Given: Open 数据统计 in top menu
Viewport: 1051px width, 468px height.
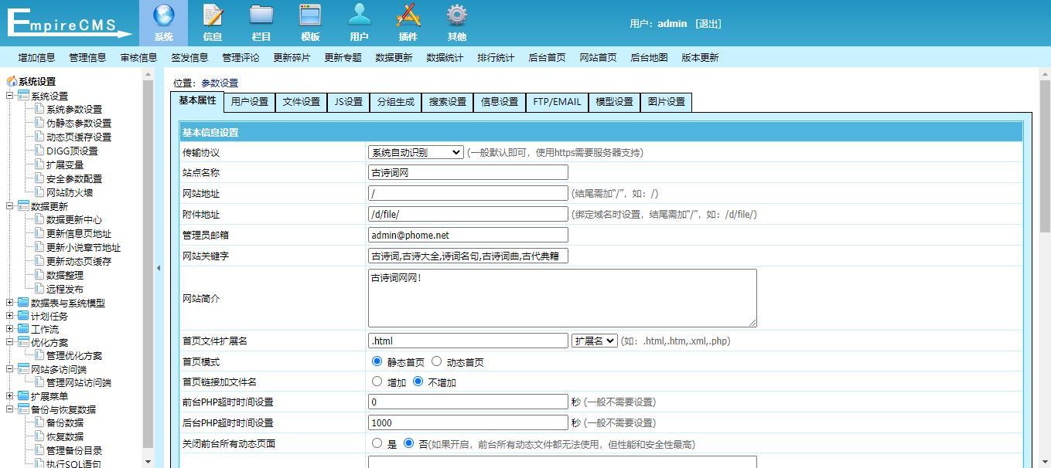Looking at the screenshot, I should click(445, 57).
